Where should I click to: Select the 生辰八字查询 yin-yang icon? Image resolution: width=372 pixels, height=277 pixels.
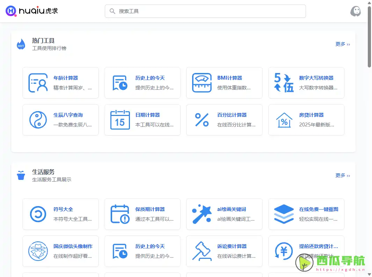point(38,119)
